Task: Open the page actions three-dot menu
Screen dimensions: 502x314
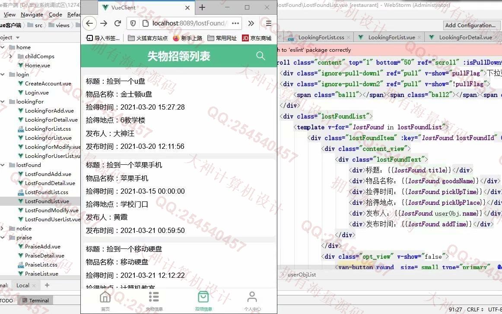Action: point(235,23)
